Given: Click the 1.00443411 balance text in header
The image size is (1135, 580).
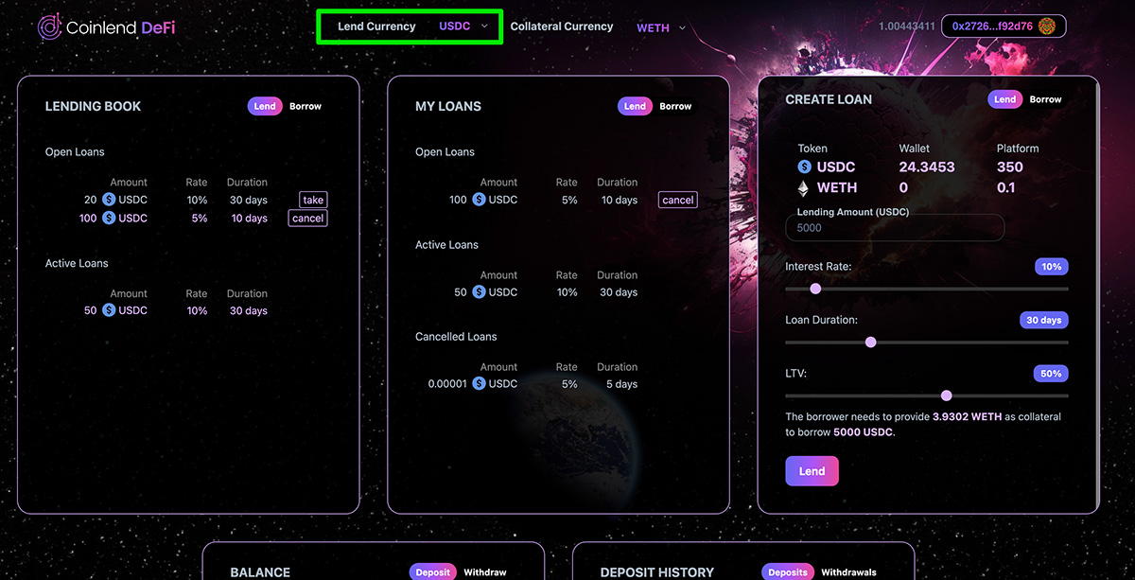Looking at the screenshot, I should [907, 26].
